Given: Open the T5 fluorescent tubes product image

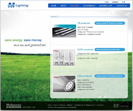Looking at the screenshot, I should (64, 31).
